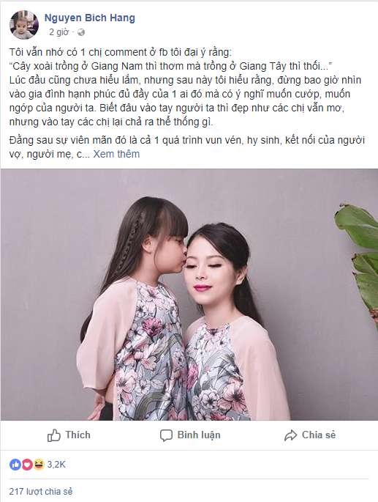Click the thumbs-up Thích icon

[53, 435]
